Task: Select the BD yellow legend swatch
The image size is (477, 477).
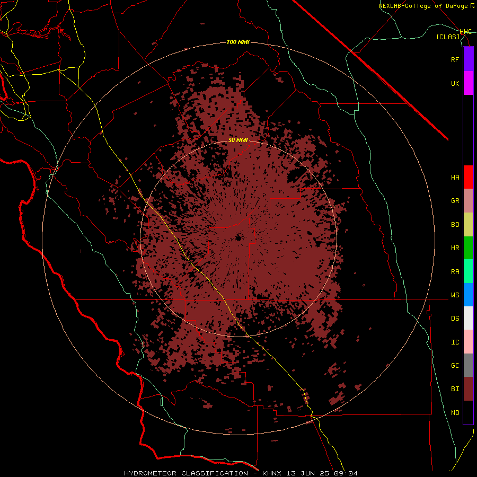Action: pos(468,225)
